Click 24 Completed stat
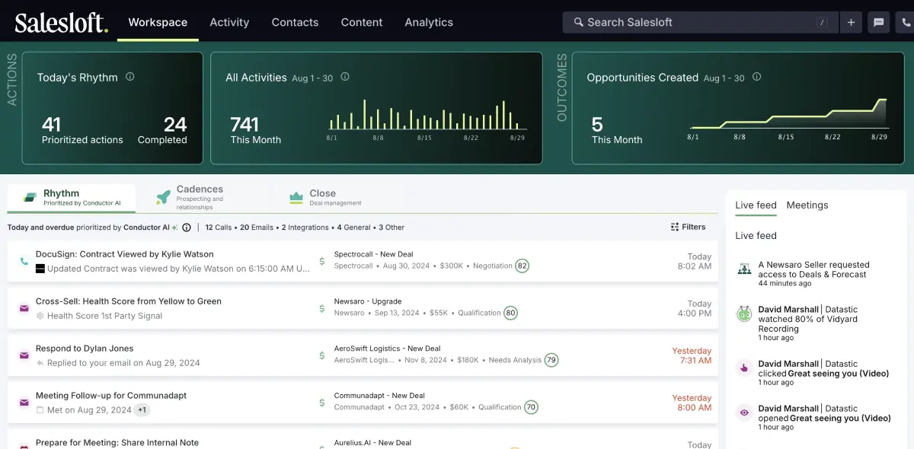This screenshot has width=914, height=449. 163,130
